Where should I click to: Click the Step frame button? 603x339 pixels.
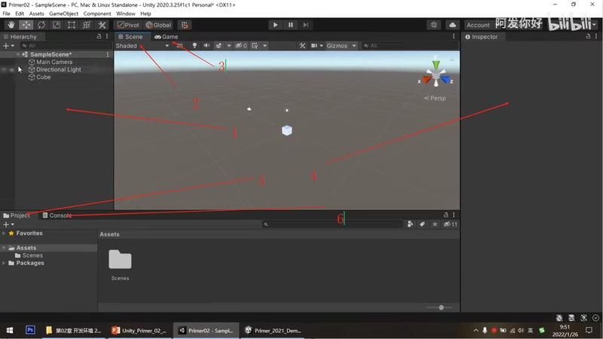click(305, 25)
